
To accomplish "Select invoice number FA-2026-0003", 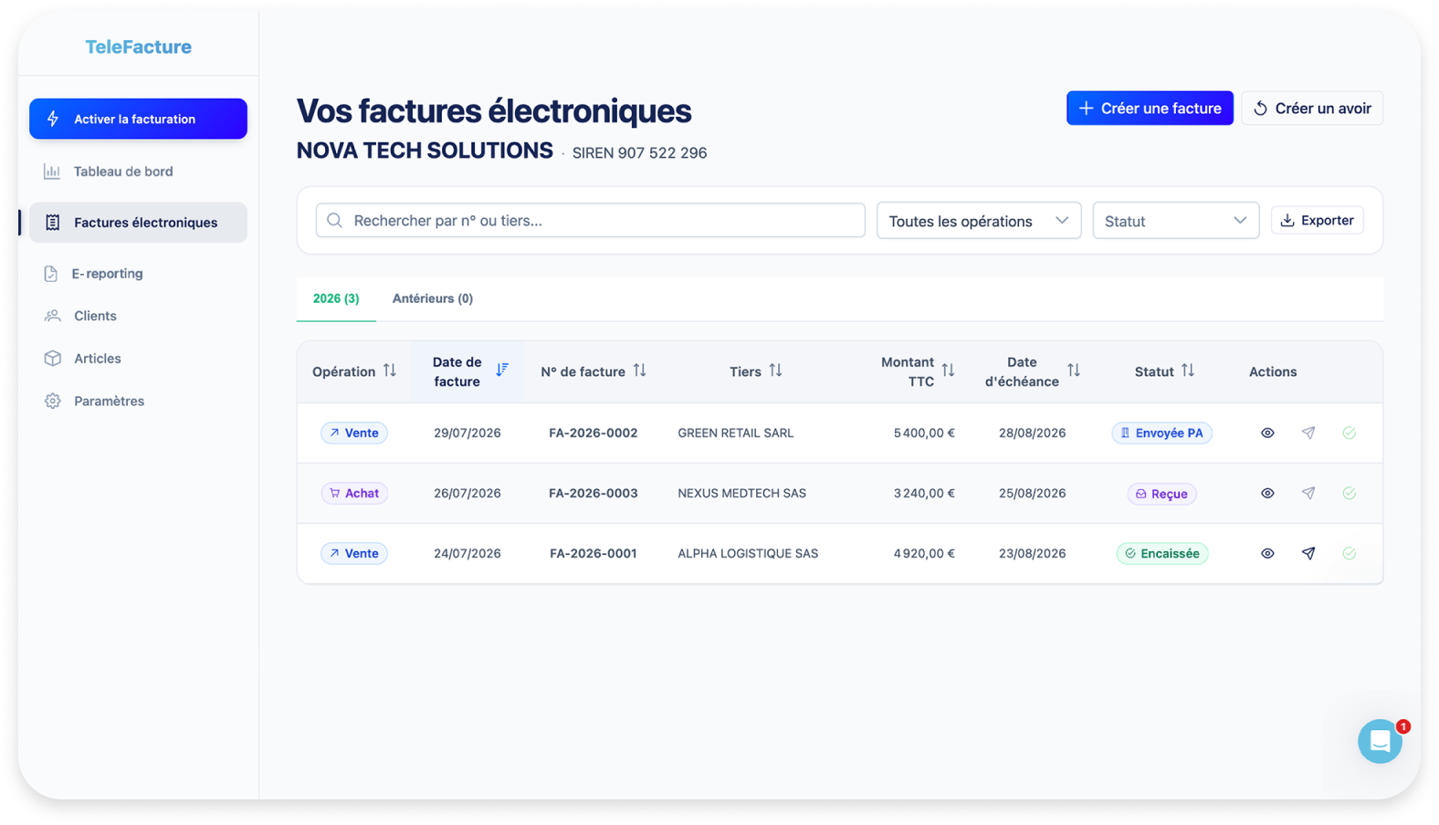I will click(593, 493).
